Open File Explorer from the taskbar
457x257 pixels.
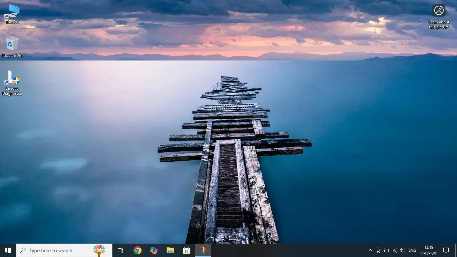(x=170, y=250)
